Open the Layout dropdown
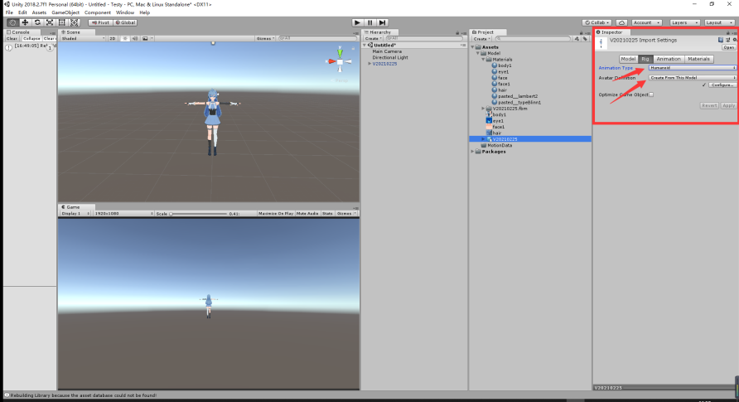The image size is (739, 402). 719,22
